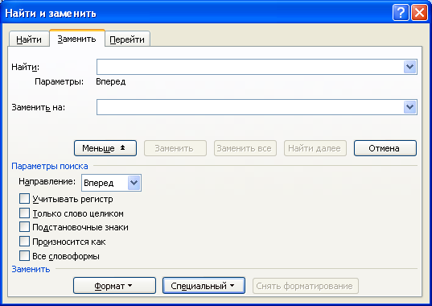The width and height of the screenshot is (432, 306).
Task: Expand the Направление direction combo box
Action: [134, 183]
